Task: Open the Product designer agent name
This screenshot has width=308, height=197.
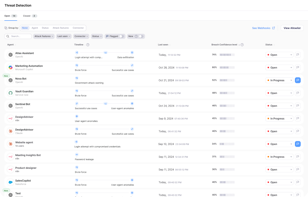Action: (x=26, y=168)
